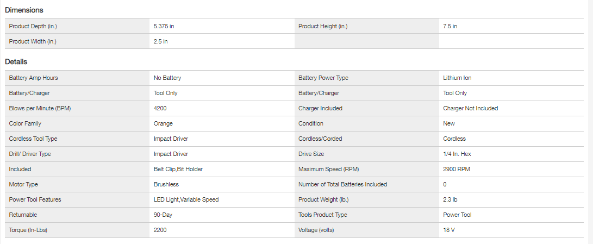Click the Lithium Ion value
Viewport: 593px width, 244px height.
pos(457,78)
